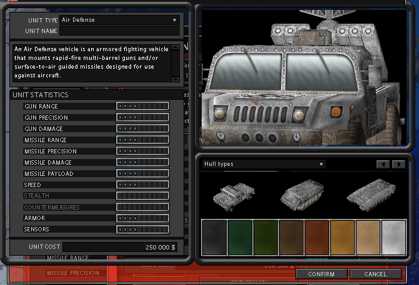Go to next hull page arrow
The height and width of the screenshot is (285, 419).
tap(398, 164)
